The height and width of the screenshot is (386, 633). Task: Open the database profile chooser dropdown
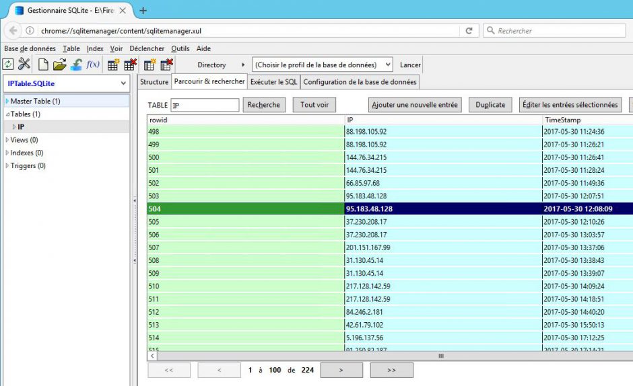point(323,65)
